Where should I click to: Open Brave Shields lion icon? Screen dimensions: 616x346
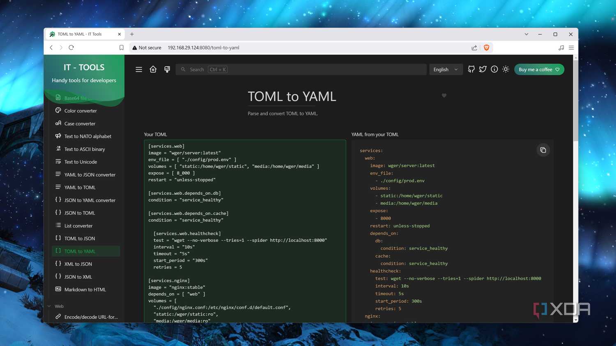coord(487,48)
